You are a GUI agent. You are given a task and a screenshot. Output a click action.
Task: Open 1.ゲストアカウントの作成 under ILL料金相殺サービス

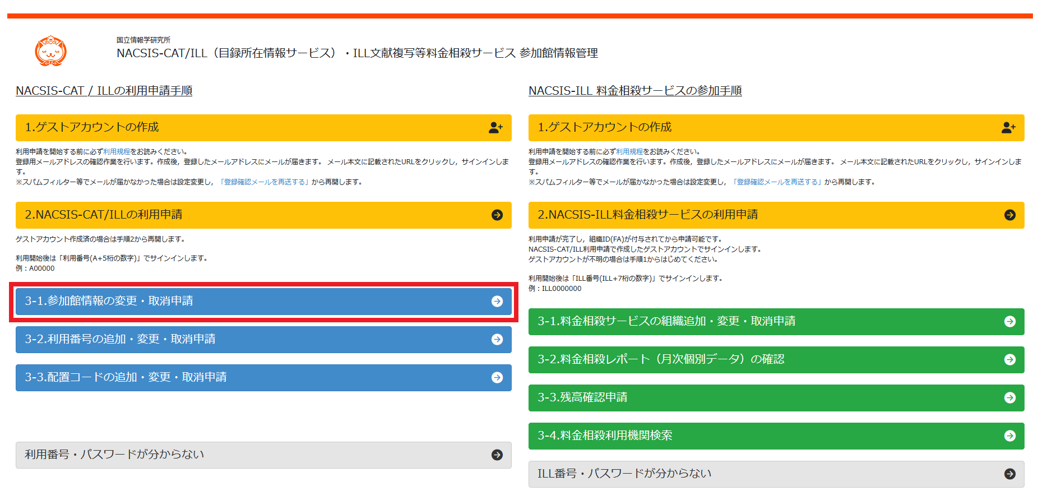[776, 128]
